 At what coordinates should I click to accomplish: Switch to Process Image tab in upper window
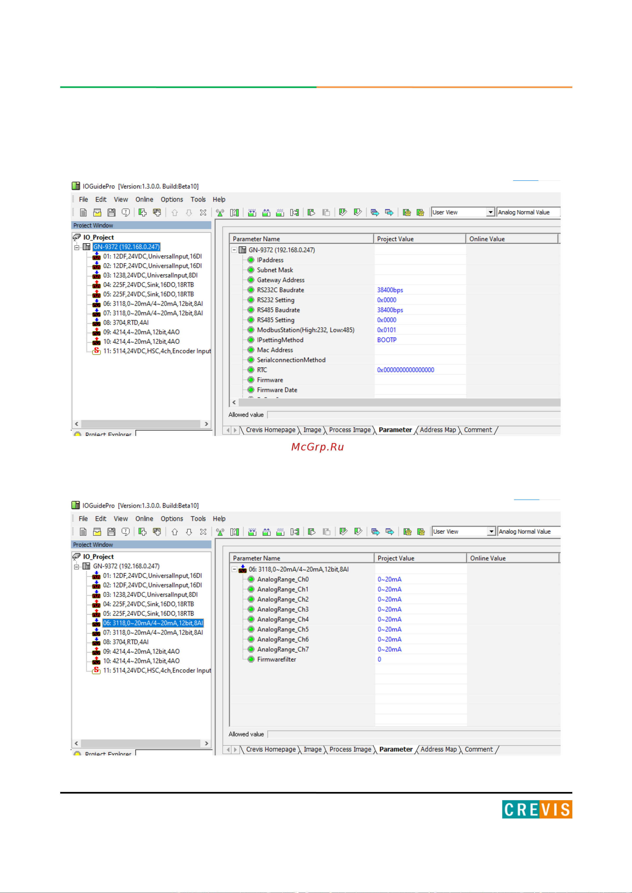[x=350, y=430]
